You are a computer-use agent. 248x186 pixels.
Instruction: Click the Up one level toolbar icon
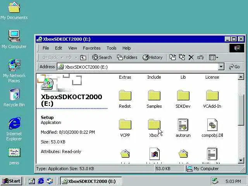click(83, 57)
